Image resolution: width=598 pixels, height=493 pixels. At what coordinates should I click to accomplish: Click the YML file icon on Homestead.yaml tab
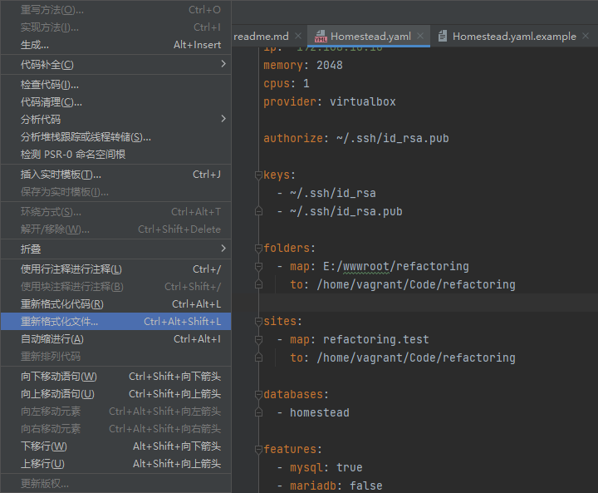tap(320, 37)
